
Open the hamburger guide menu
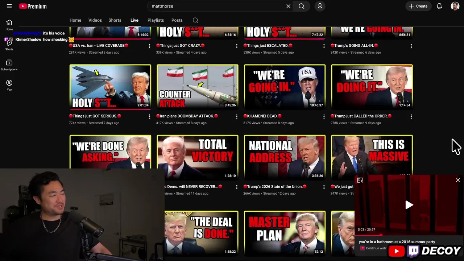[x=9, y=6]
